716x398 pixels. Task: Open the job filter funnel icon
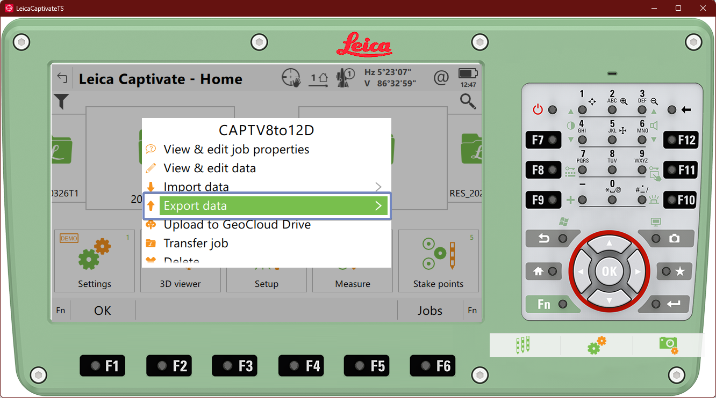pos(61,101)
